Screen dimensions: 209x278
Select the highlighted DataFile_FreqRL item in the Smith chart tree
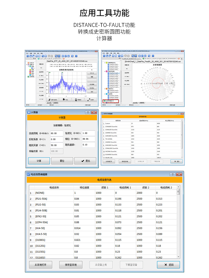[114, 73]
